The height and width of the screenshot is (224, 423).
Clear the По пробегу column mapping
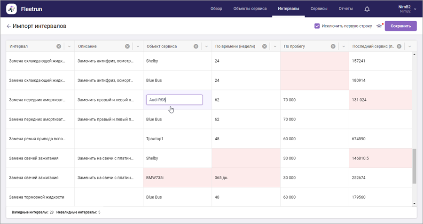coord(333,46)
